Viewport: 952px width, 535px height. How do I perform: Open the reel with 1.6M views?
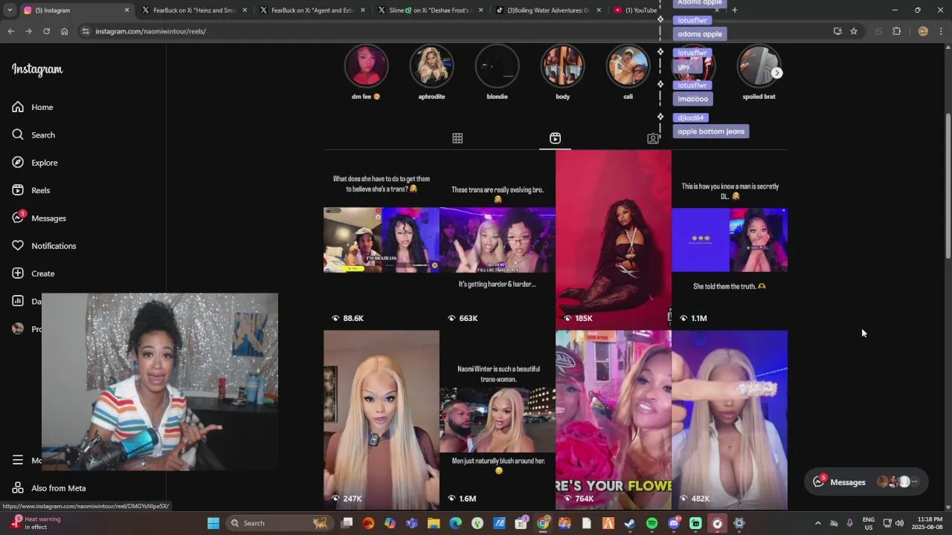point(497,420)
